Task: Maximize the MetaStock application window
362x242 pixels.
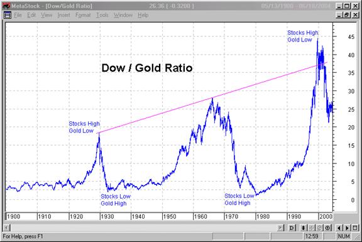Action: [346, 6]
